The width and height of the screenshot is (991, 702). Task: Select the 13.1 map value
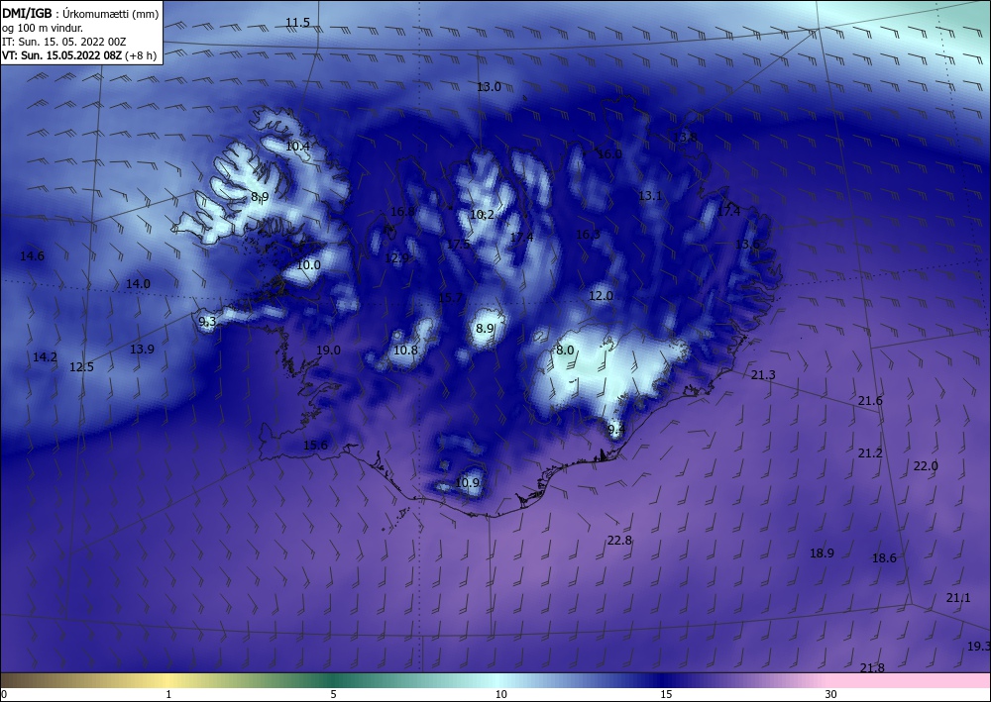coord(650,196)
